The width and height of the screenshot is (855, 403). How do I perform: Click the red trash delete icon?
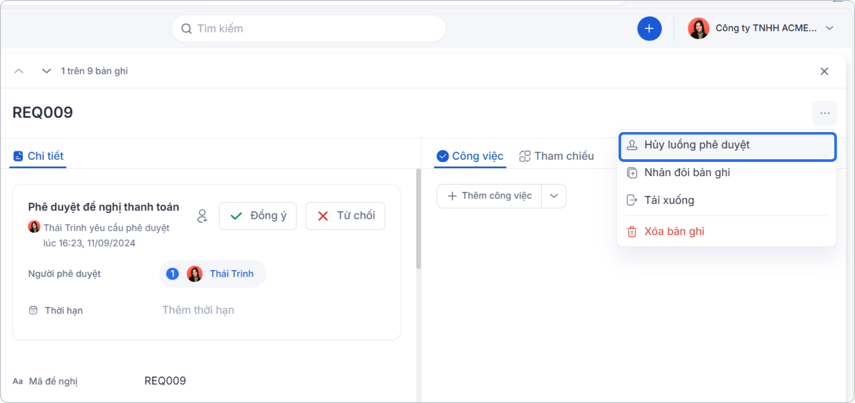(x=632, y=232)
